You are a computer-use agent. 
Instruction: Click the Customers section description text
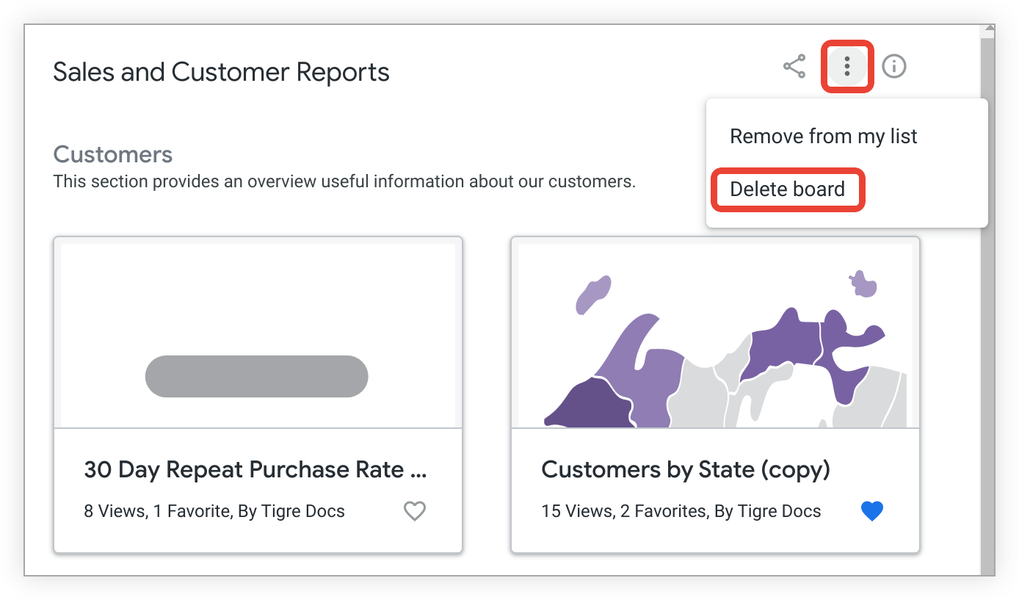344,181
